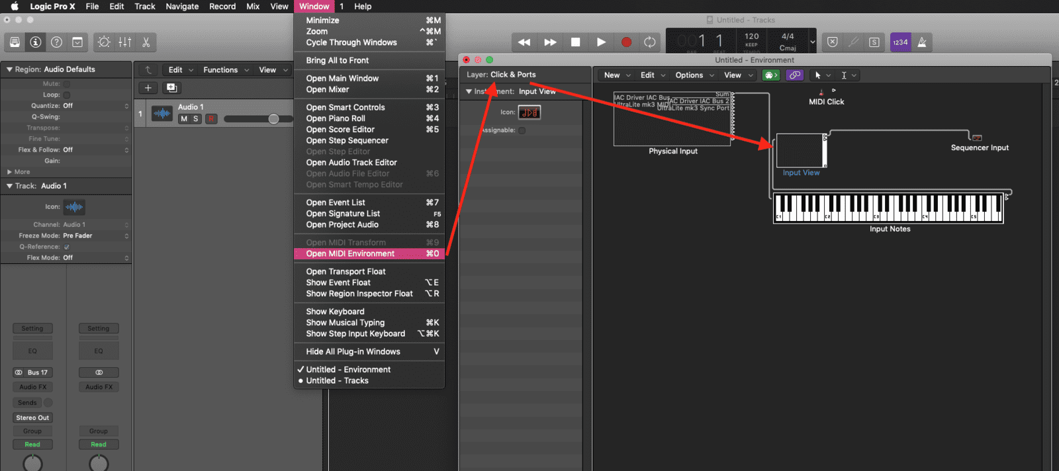Click the Duplicate Track button

(171, 87)
